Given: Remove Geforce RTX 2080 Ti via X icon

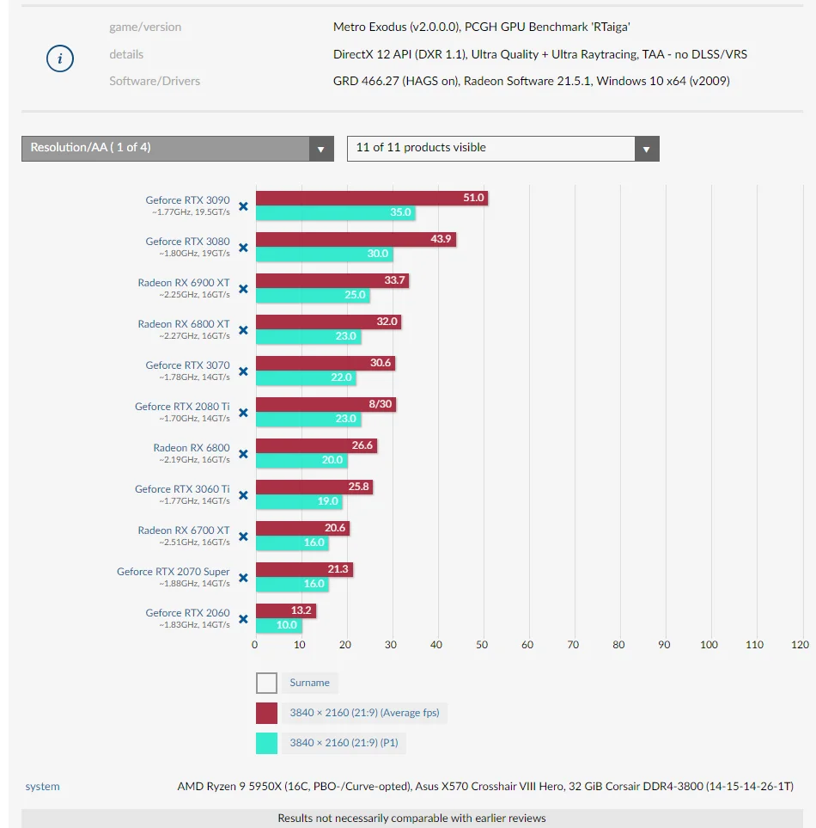Looking at the screenshot, I should [243, 413].
